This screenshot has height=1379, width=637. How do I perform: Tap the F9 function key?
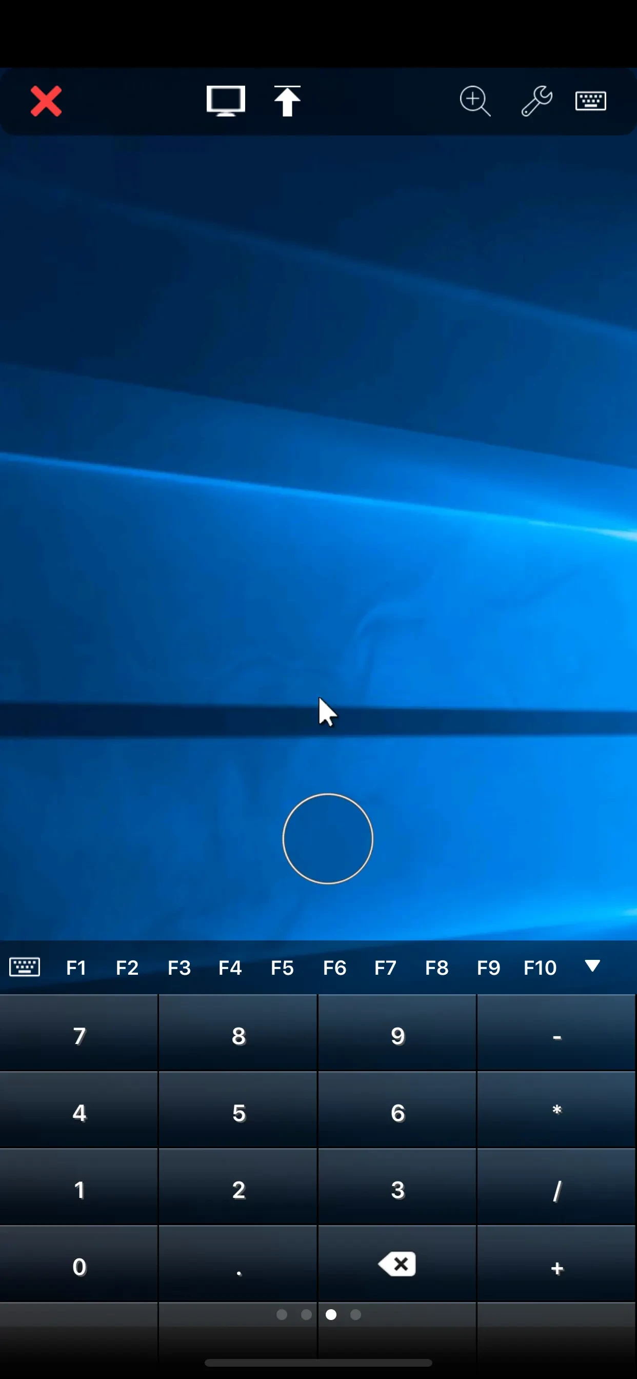coord(488,968)
